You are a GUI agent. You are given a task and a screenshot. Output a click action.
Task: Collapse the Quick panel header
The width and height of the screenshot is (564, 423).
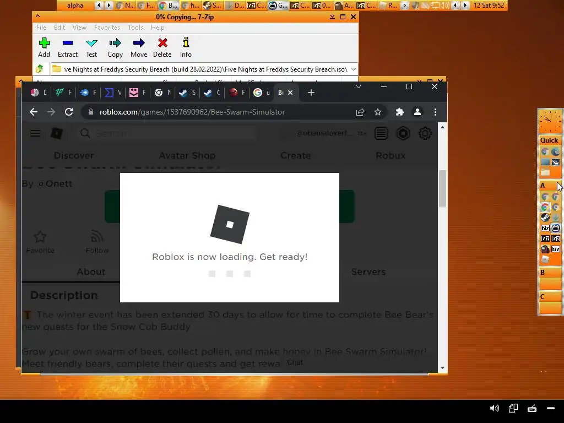pyautogui.click(x=550, y=140)
